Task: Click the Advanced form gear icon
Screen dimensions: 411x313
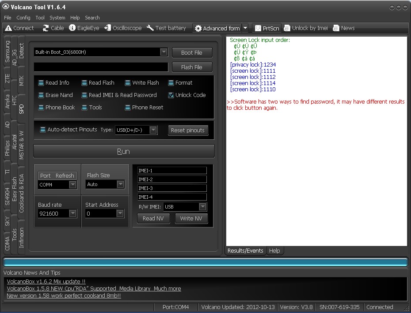Action: pyautogui.click(x=198, y=28)
